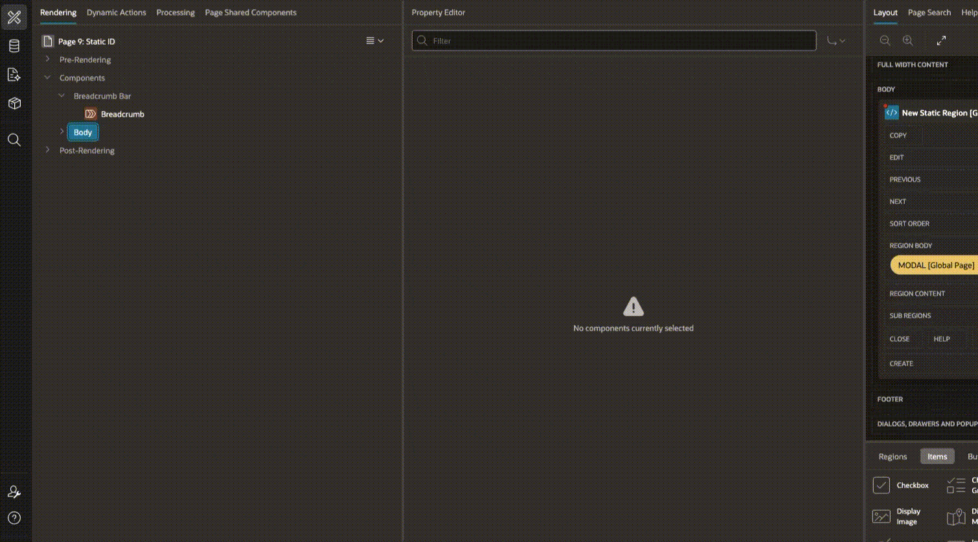978x542 pixels.
Task: Zoom in the Layout view
Action: 908,40
